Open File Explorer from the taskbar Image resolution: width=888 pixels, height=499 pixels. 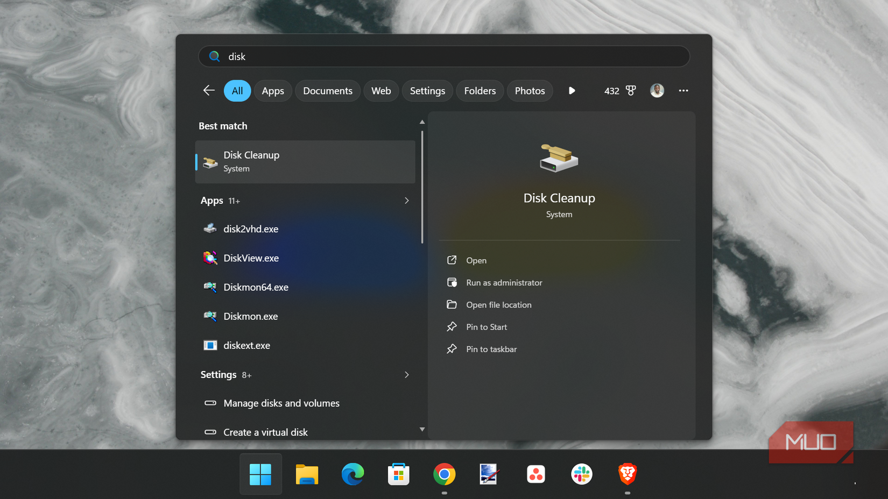point(307,474)
